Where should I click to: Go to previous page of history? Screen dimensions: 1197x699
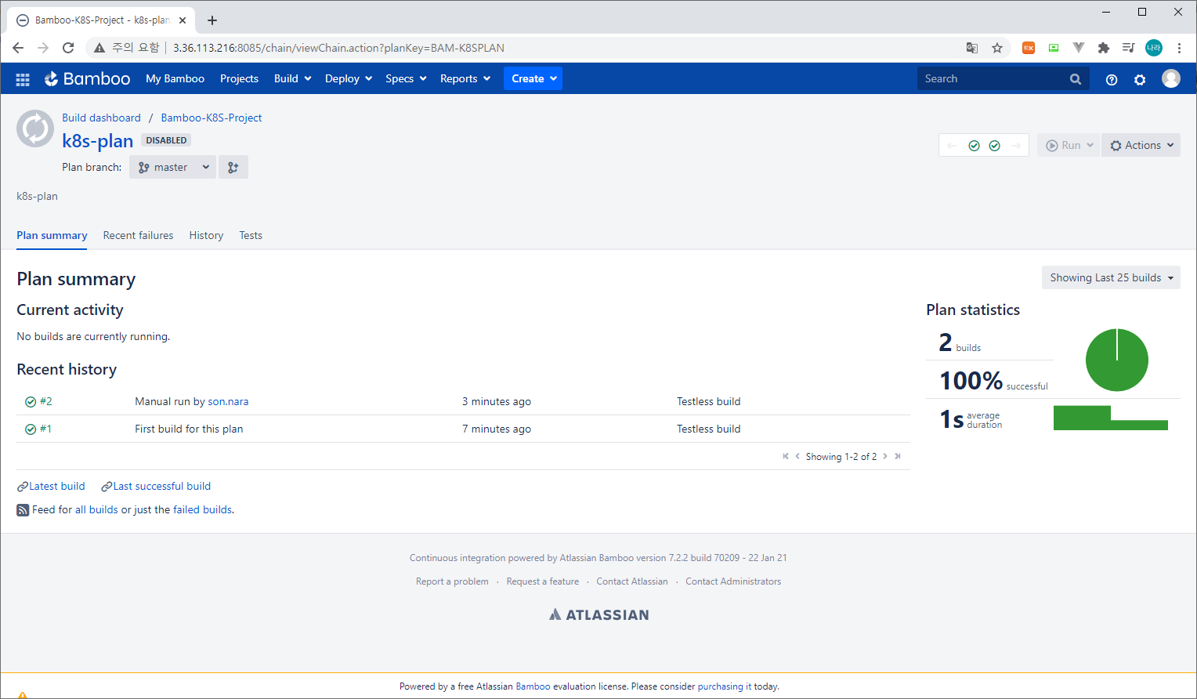pyautogui.click(x=797, y=456)
